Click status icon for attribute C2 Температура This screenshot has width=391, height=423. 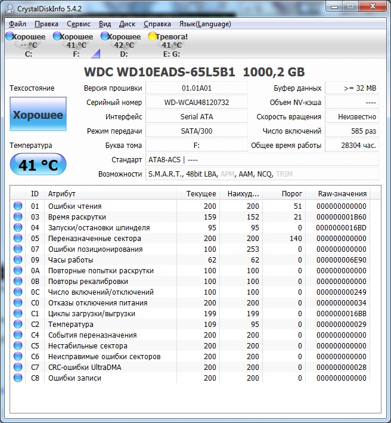pyautogui.click(x=18, y=325)
